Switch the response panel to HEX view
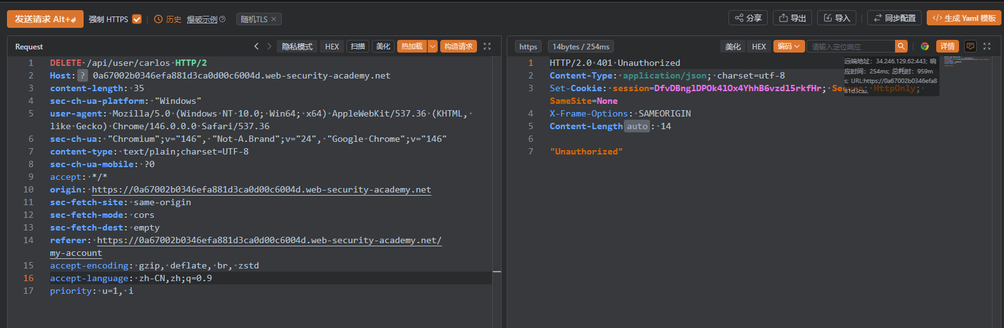This screenshot has height=328, width=1004. (759, 46)
